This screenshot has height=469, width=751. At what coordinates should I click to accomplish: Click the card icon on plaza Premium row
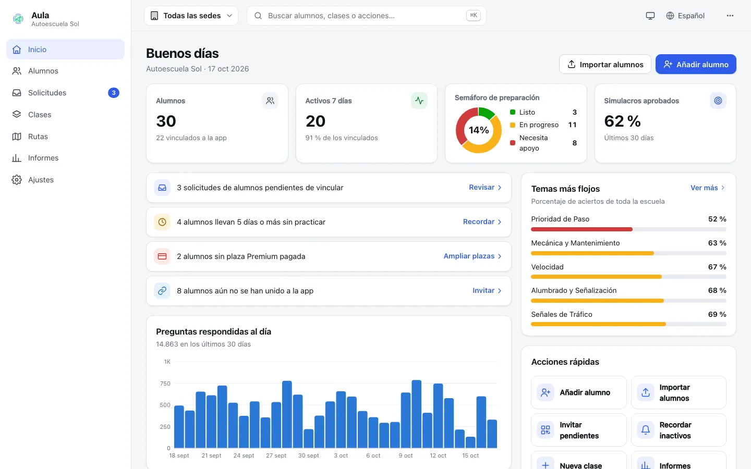click(x=162, y=256)
